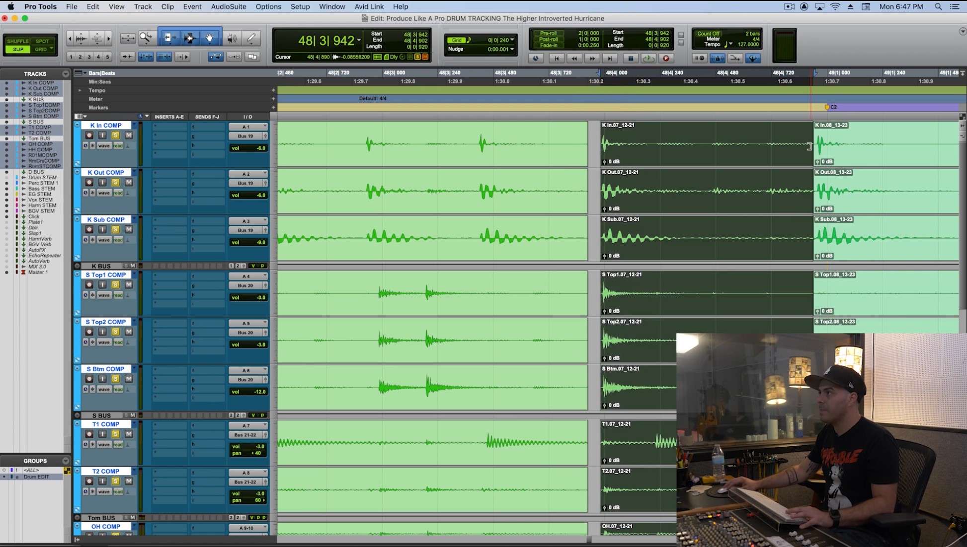967x547 pixels.
Task: Toggle Link Track and Edit Selection
Action: coord(164,57)
